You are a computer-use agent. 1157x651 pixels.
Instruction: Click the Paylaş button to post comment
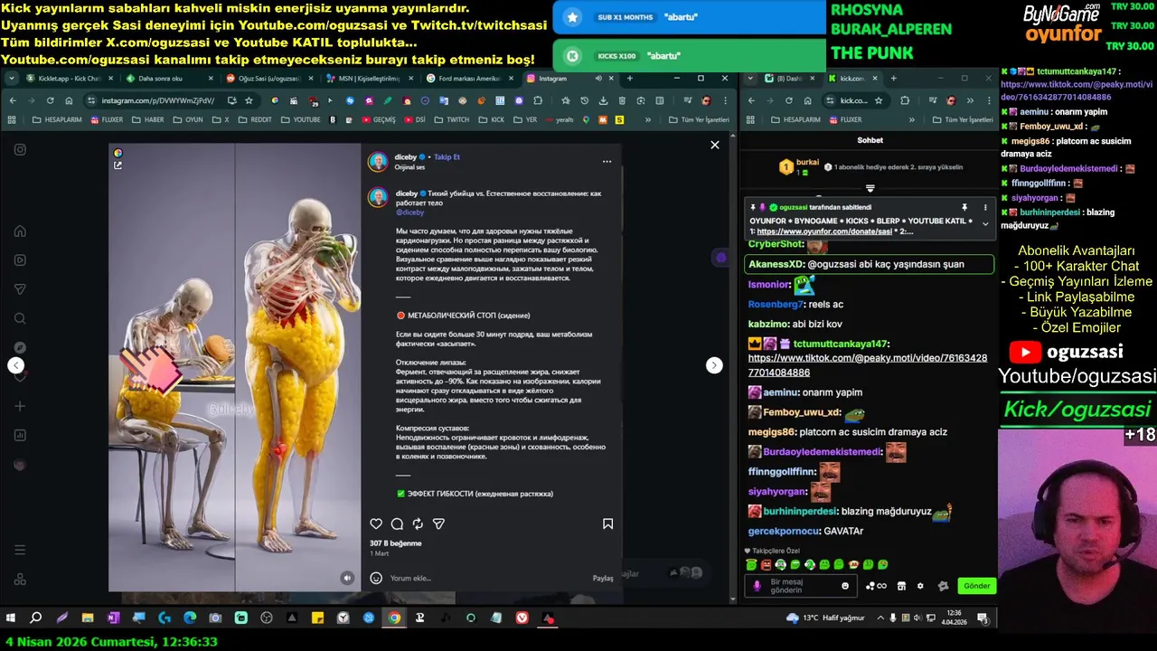603,578
